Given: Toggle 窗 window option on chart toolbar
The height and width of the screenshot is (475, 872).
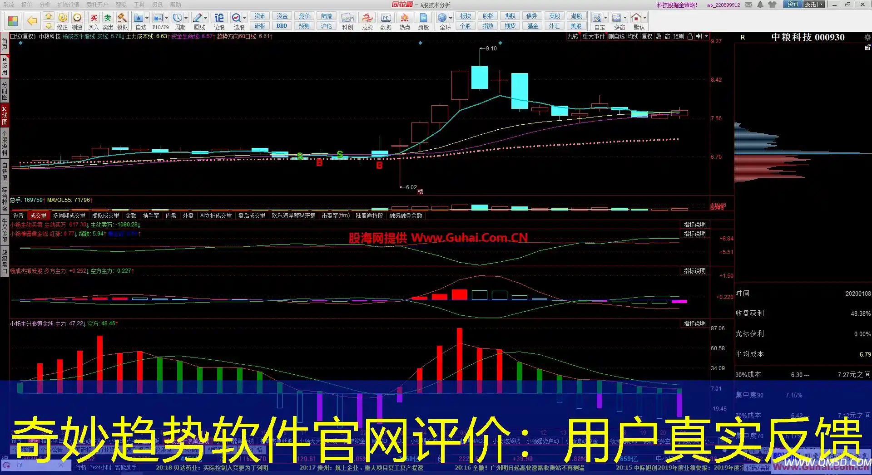Looking at the screenshot, I should tap(667, 36).
